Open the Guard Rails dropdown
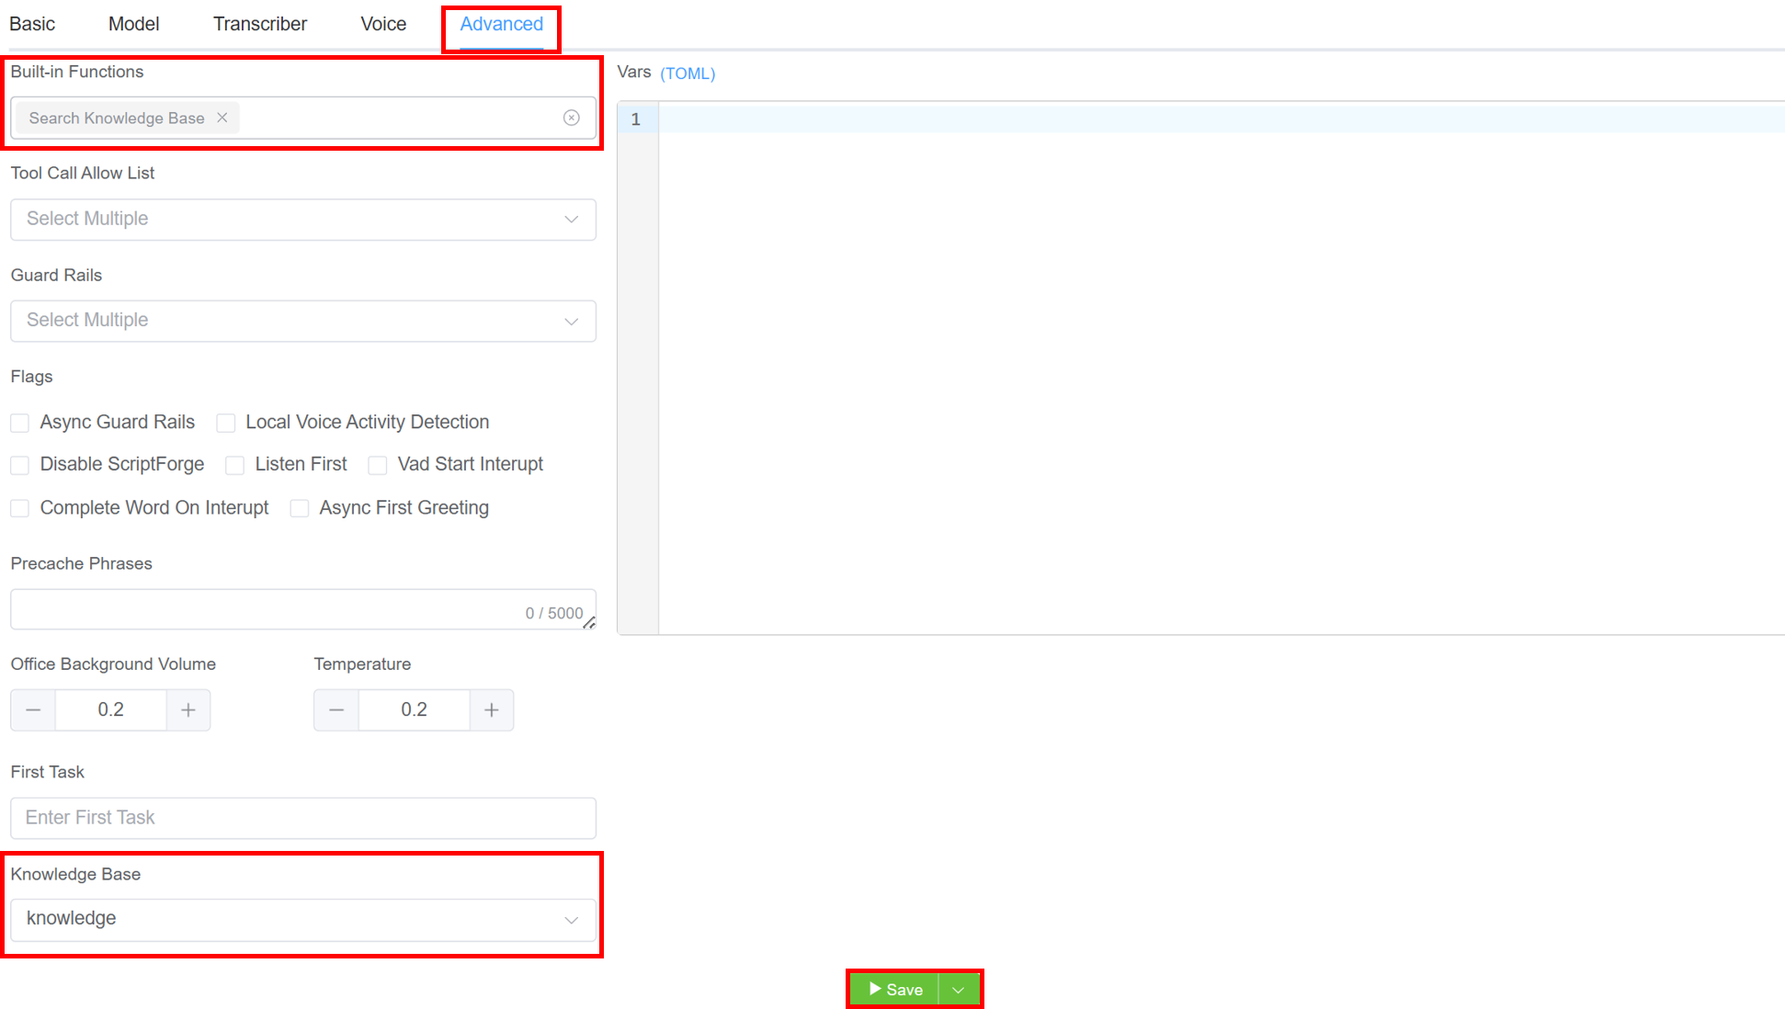Image resolution: width=1785 pixels, height=1009 pixels. 303,321
